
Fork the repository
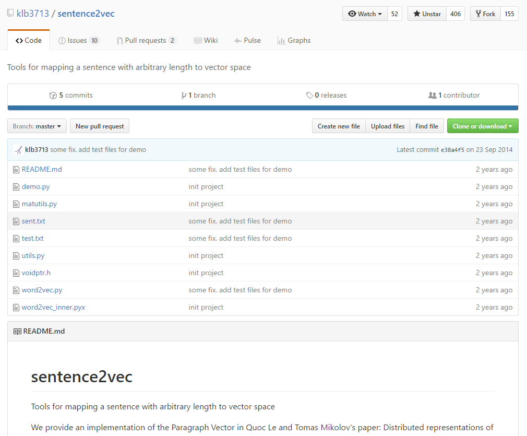click(485, 14)
